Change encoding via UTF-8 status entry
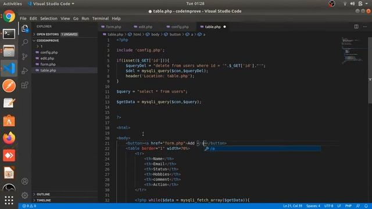The image size is (372, 209). click(x=329, y=206)
